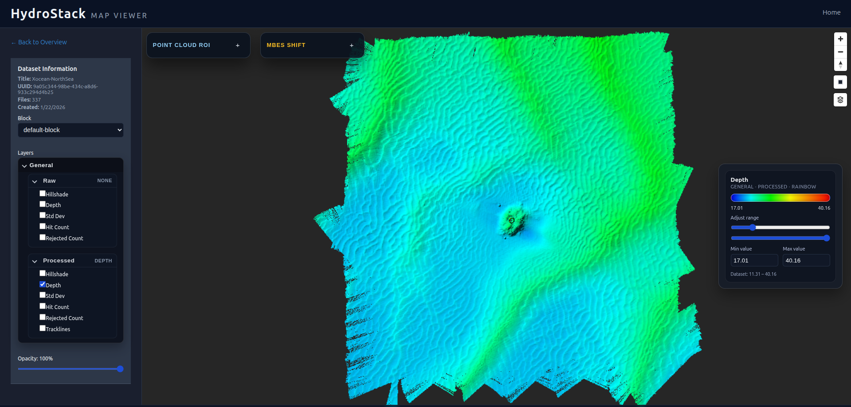The width and height of the screenshot is (851, 407).
Task: Click the zoom in icon on the map
Action: point(840,39)
